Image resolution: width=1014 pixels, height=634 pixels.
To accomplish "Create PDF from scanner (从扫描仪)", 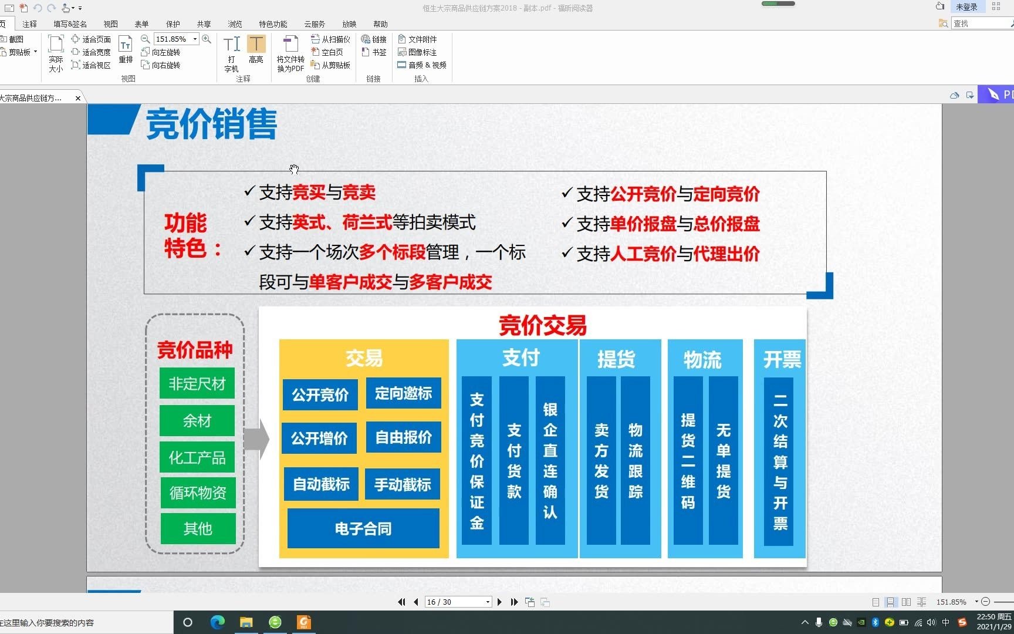I will pyautogui.click(x=330, y=39).
